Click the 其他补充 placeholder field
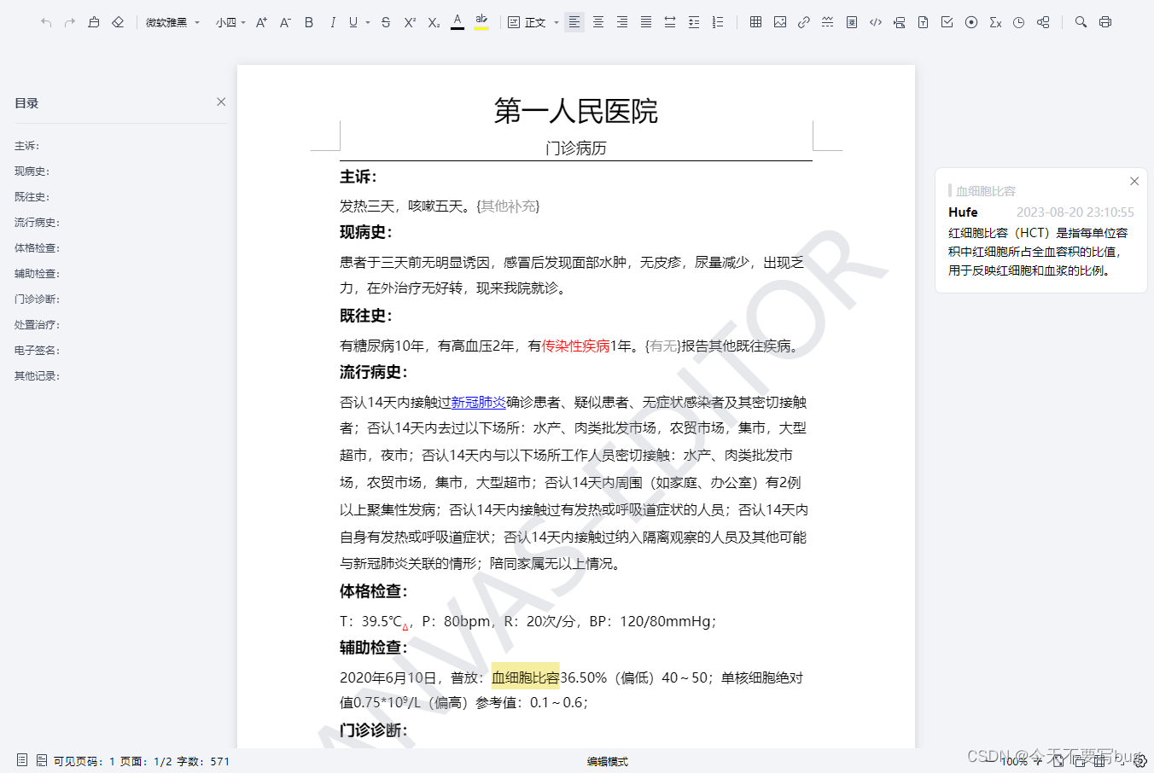Screen dimensions: 1154x773 click(508, 206)
